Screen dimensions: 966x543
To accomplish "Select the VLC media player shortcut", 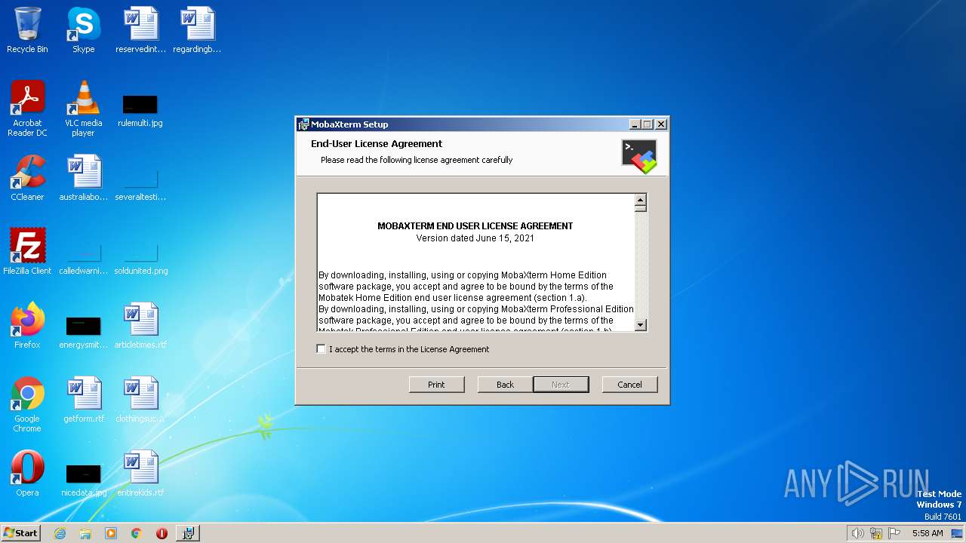I will [x=83, y=109].
